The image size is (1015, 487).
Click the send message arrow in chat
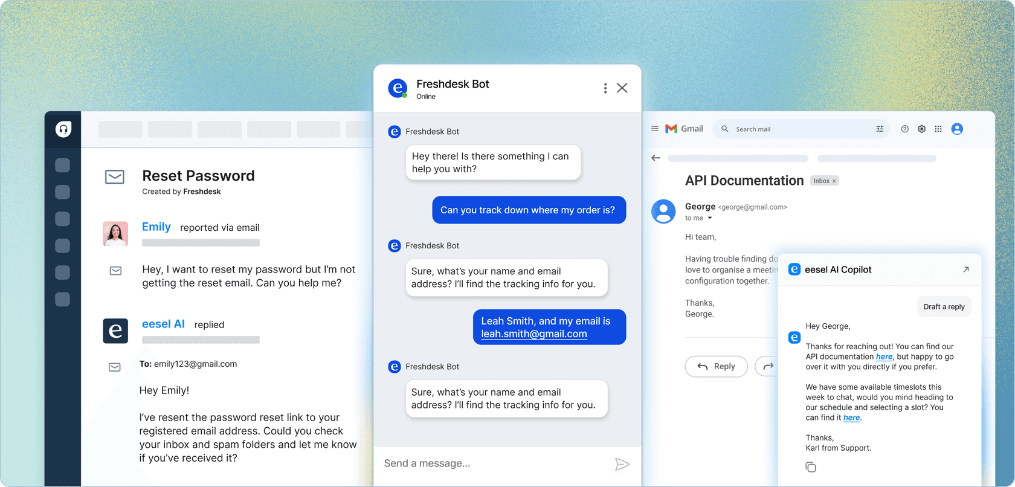tap(622, 464)
